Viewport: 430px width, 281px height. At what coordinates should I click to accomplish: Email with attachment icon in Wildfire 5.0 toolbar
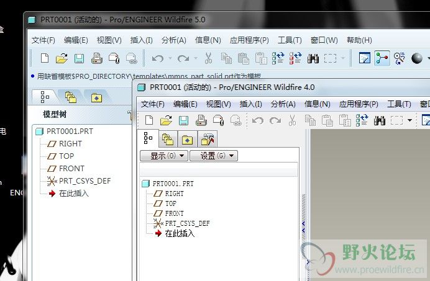point(114,58)
